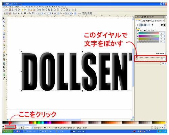Open the Object menu
Image resolution: width=169 pixels, height=135 pixels.
29,7
